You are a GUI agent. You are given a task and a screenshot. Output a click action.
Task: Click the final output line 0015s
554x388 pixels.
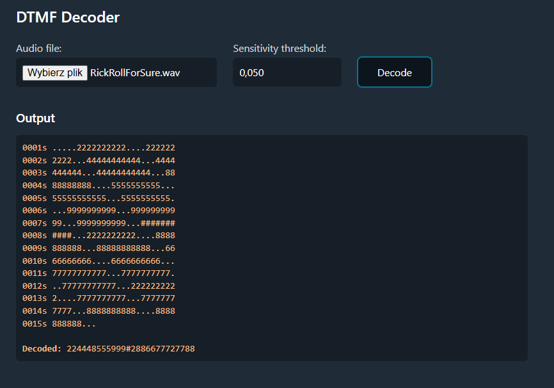point(67,323)
